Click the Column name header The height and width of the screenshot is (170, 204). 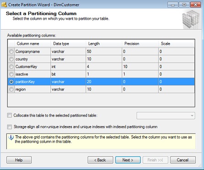coord(33,44)
